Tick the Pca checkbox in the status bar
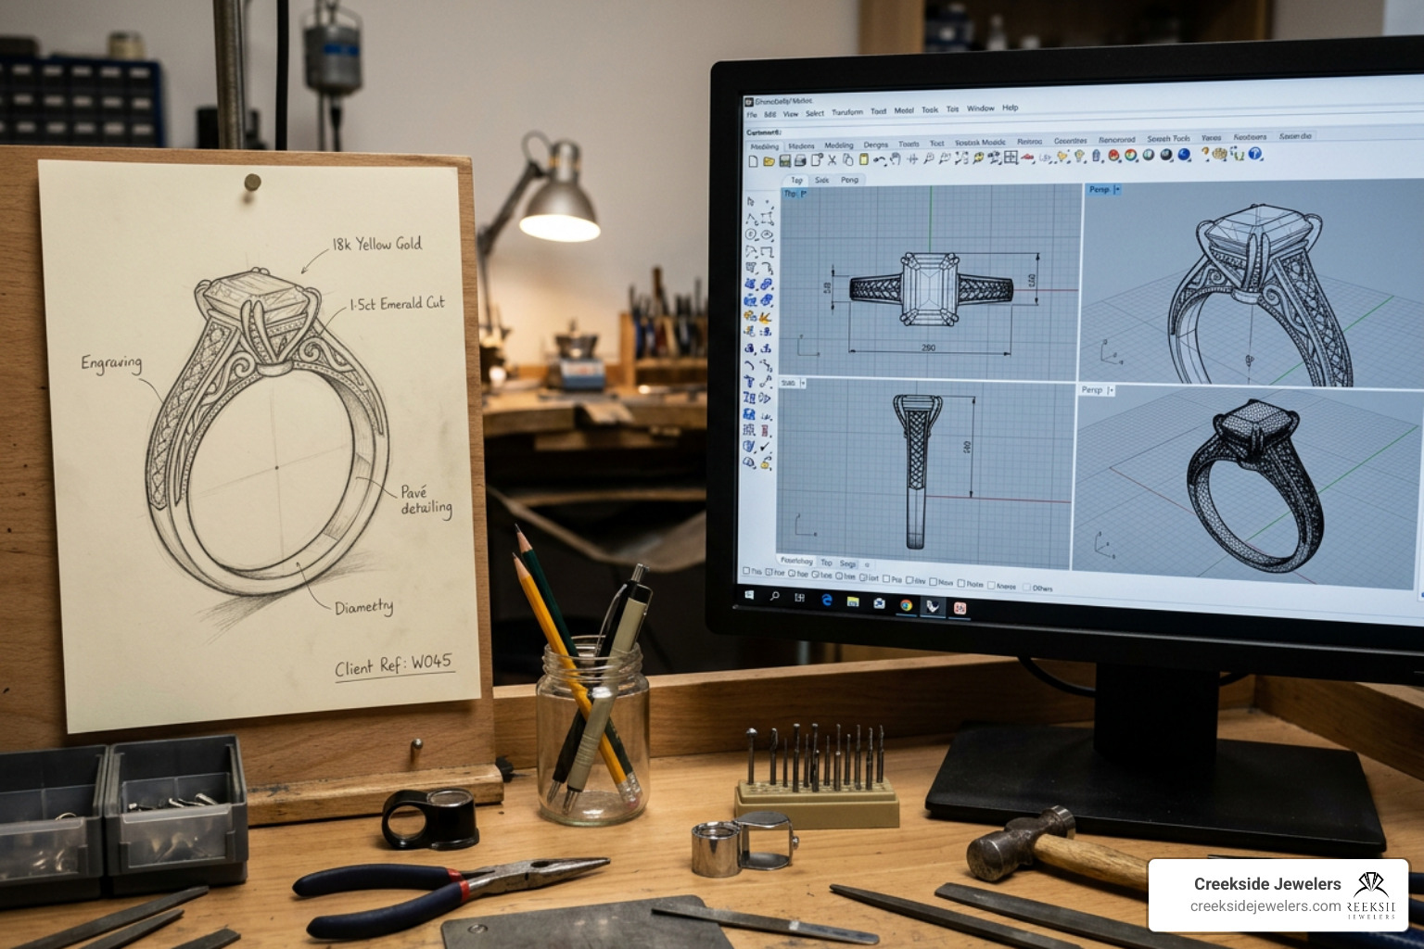 pyautogui.click(x=886, y=579)
